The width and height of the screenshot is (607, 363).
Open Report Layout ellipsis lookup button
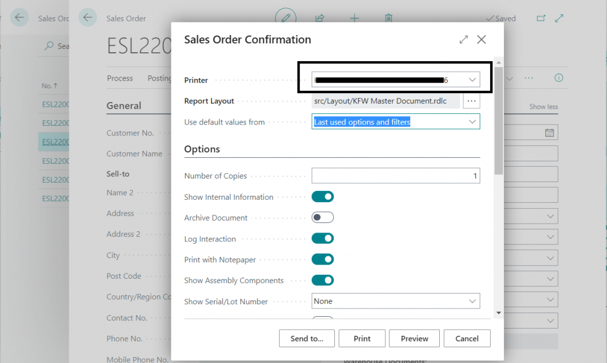[471, 101]
